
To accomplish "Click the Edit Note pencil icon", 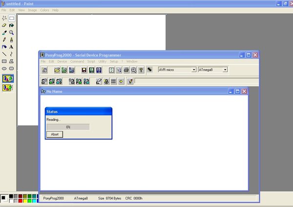I will [x=130, y=81].
